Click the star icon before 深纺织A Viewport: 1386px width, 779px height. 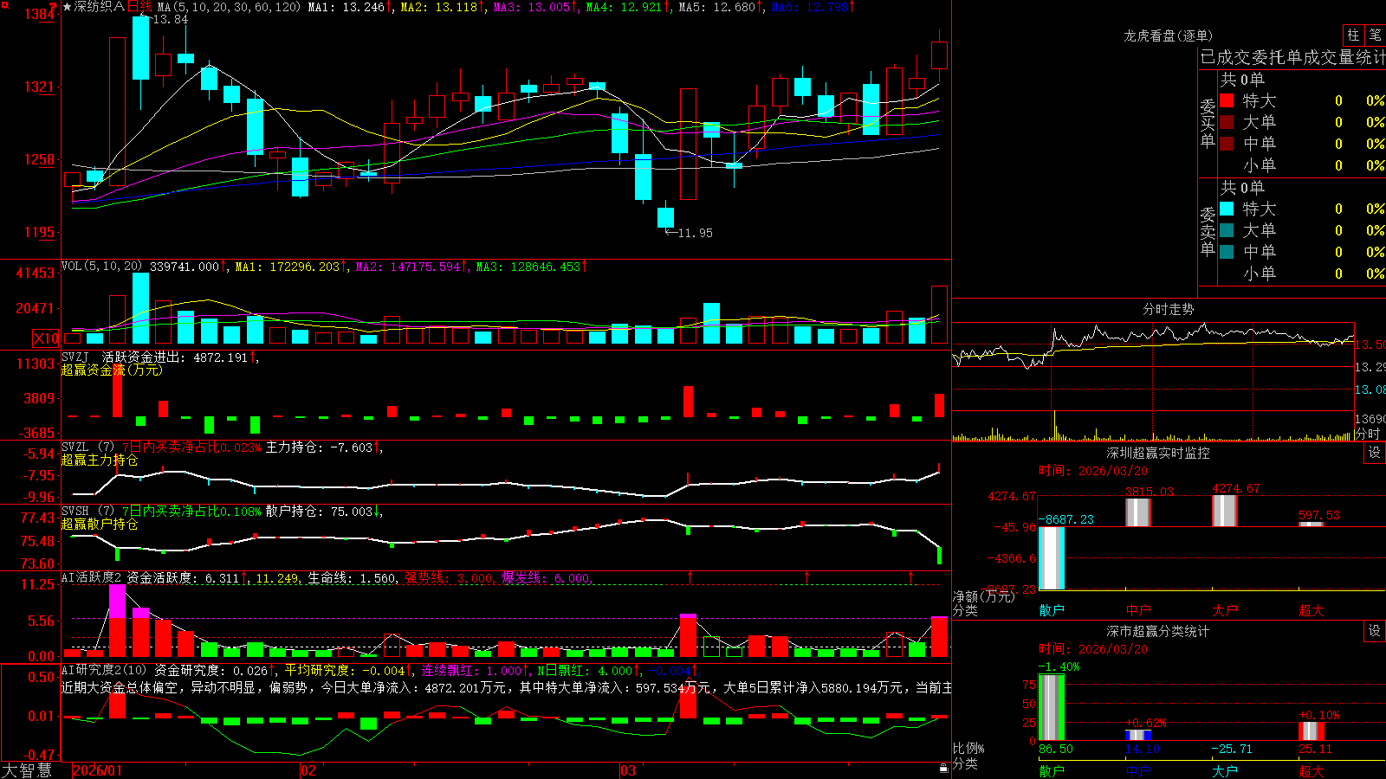coord(67,7)
